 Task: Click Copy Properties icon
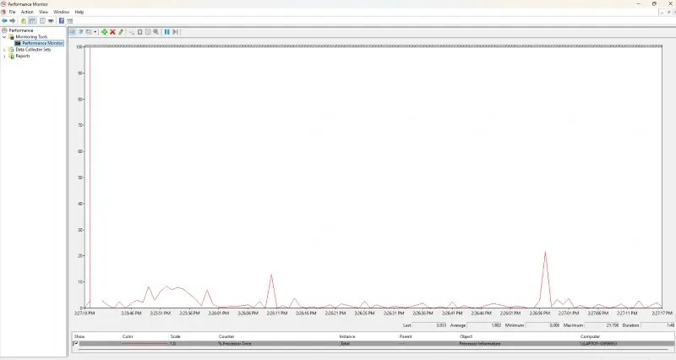pos(132,32)
